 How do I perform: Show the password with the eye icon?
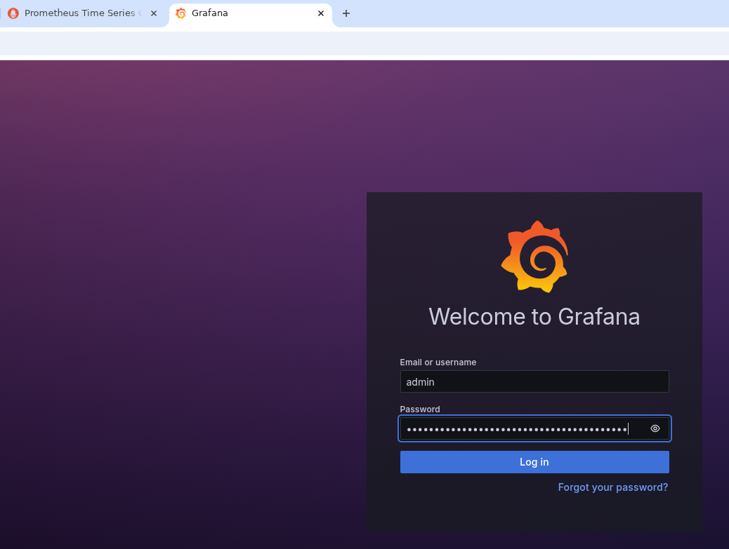pyautogui.click(x=655, y=428)
